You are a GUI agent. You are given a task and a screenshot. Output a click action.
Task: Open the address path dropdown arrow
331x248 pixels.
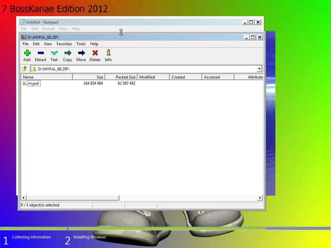[x=259, y=69]
